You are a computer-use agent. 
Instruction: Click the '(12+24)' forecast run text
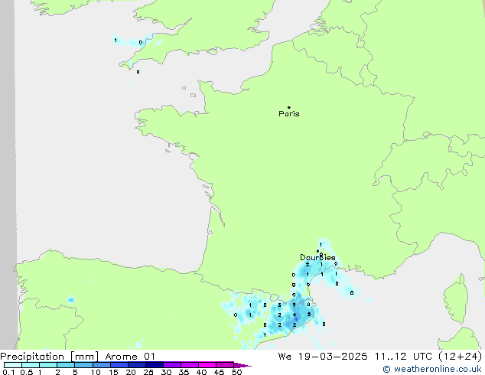pos(461,357)
